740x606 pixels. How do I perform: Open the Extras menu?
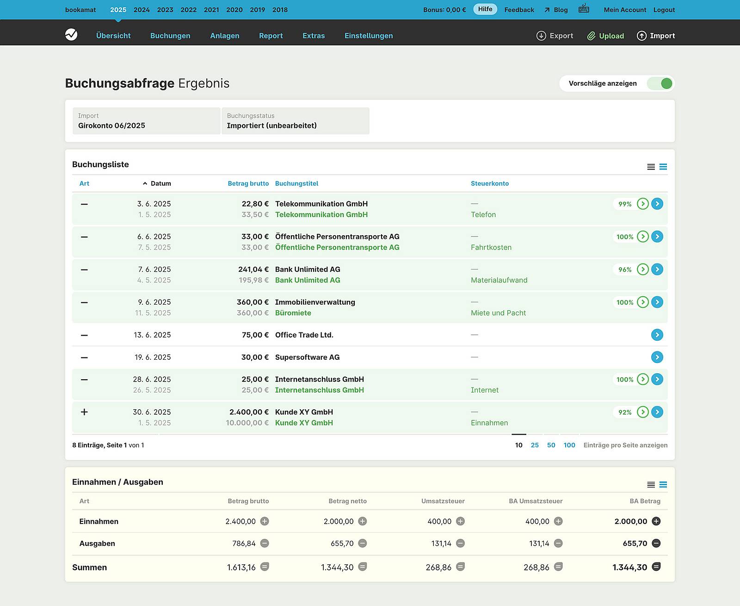(314, 36)
